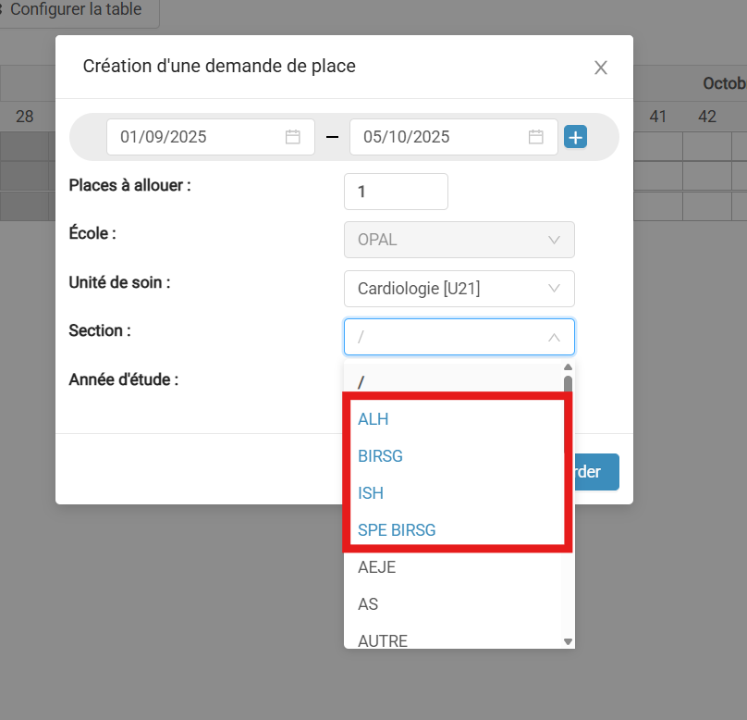The height and width of the screenshot is (720, 747).
Task: Add another date range with plus button
Action: point(575,137)
